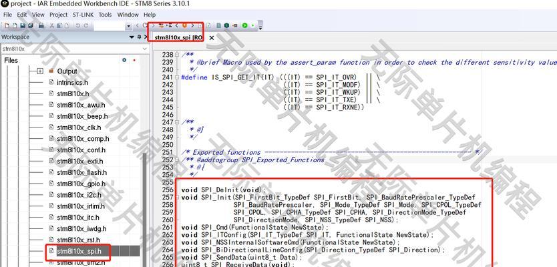Open the toolbar quick search dropdown
This screenshot has height=267, width=557.
(x=129, y=26)
